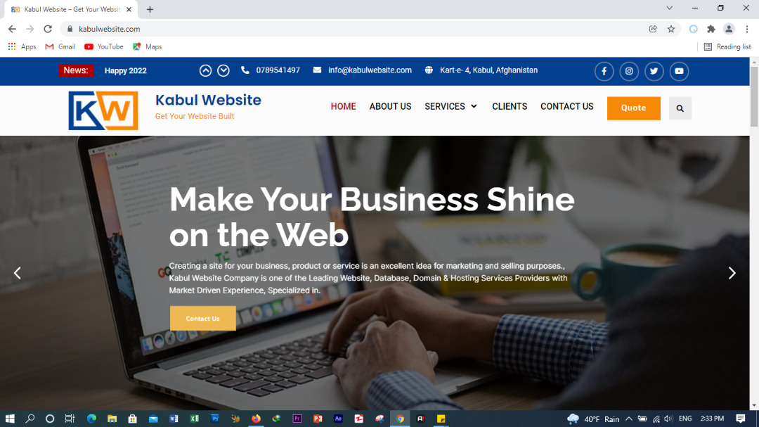Click the Contact Us hero button
The width and height of the screenshot is (759, 427).
point(203,319)
